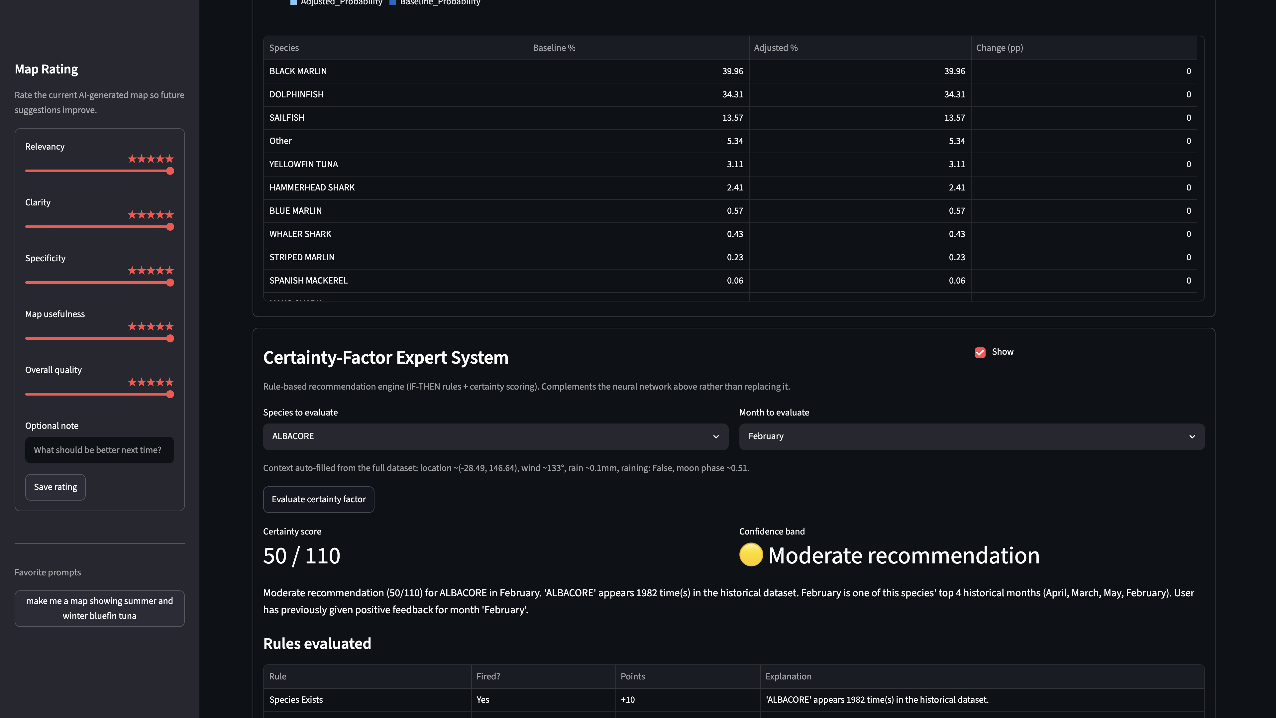Image resolution: width=1276 pixels, height=718 pixels.
Task: Select the SPANISH MACKEREL species cell
Action: pyautogui.click(x=395, y=281)
